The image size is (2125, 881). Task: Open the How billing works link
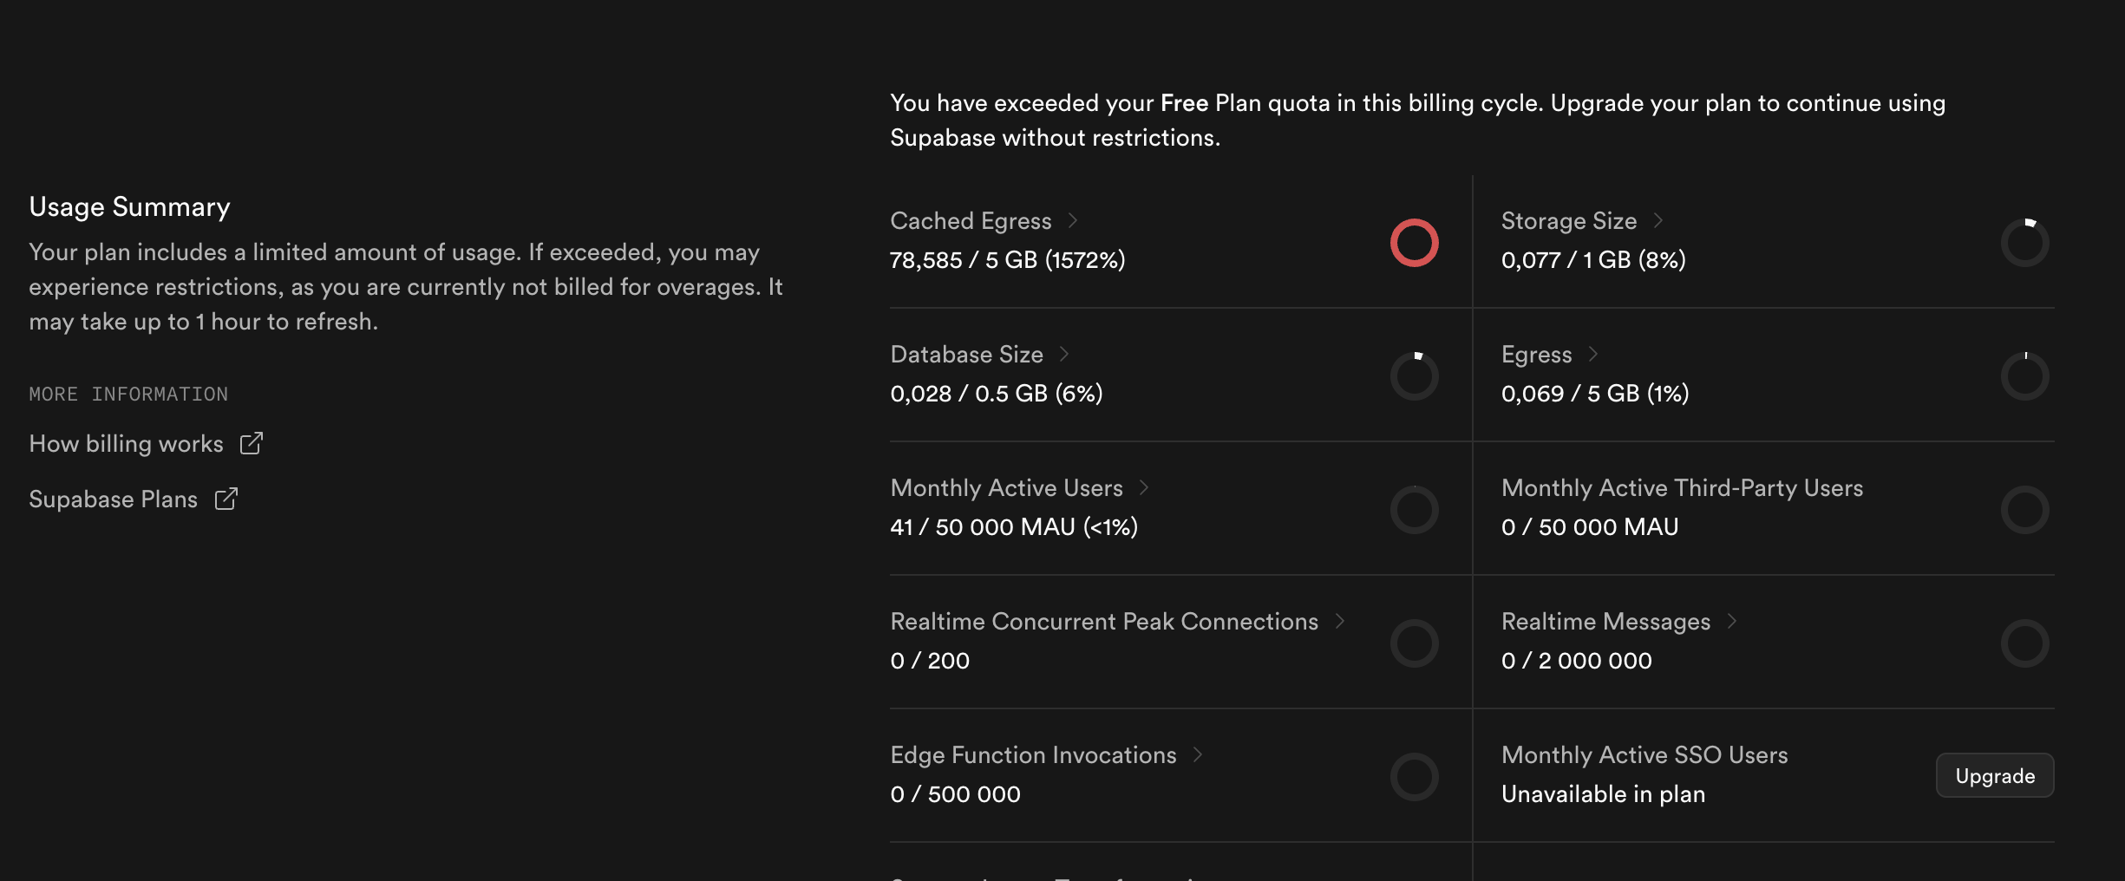127,444
